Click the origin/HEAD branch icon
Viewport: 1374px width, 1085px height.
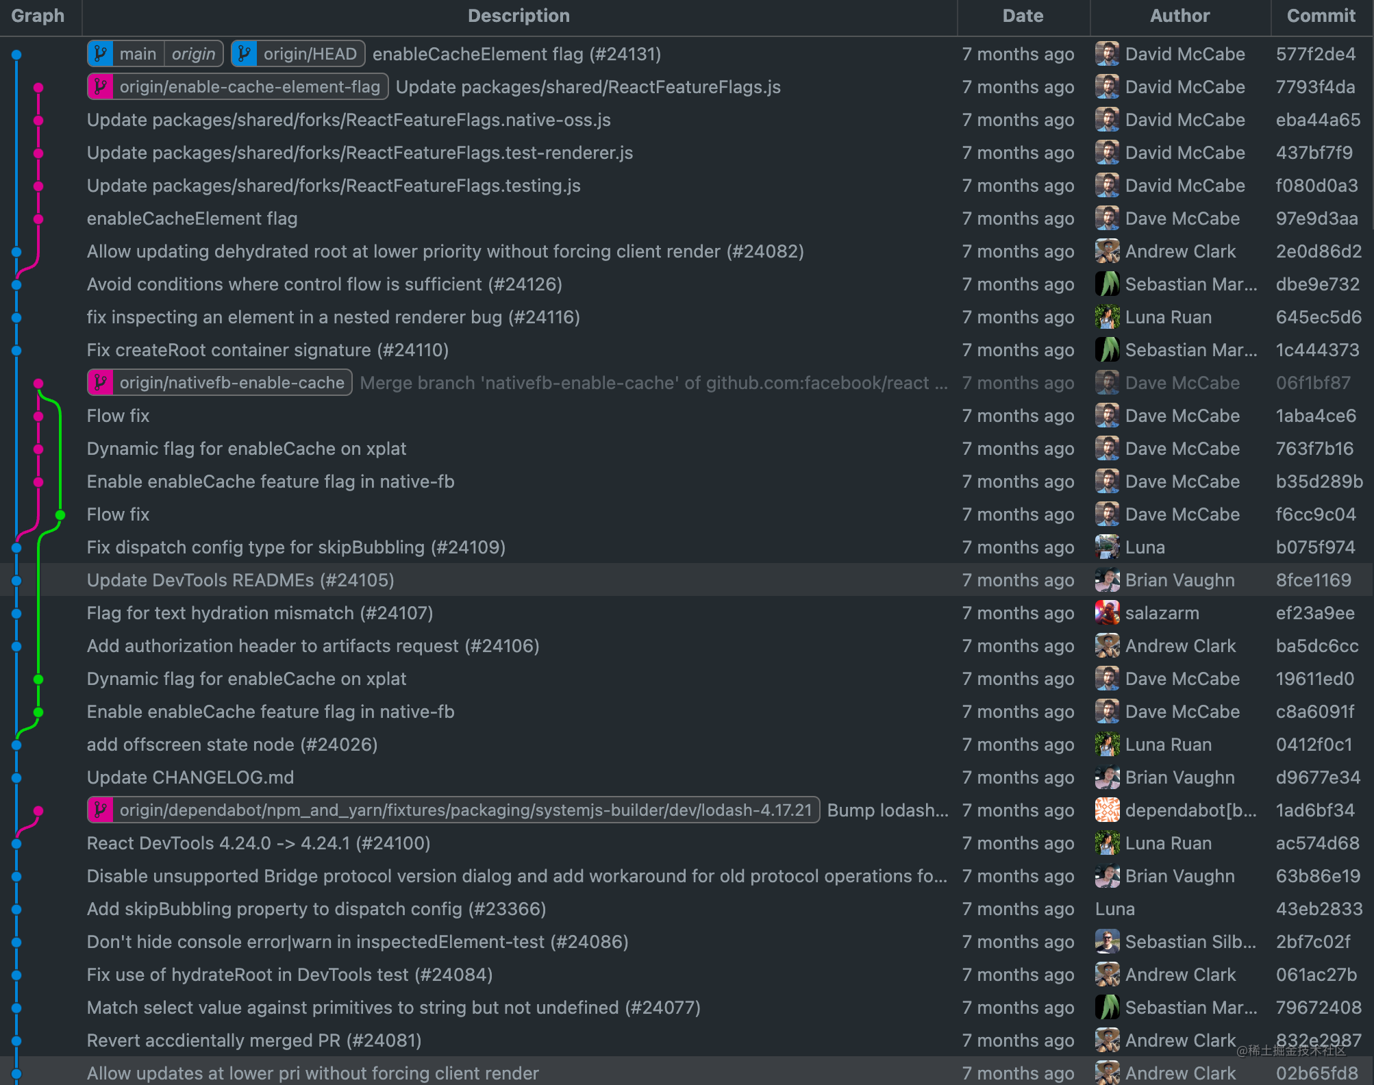click(245, 54)
